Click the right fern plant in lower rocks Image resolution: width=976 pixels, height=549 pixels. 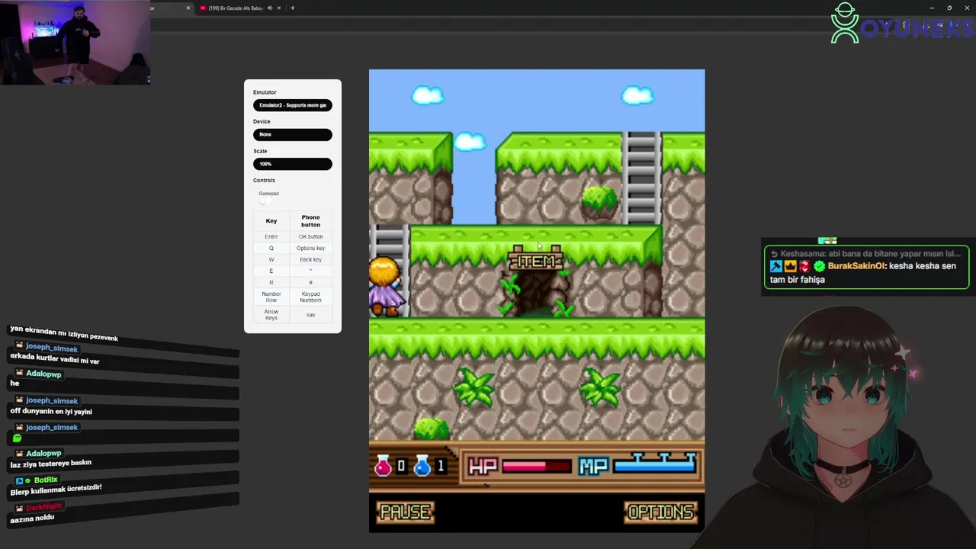pos(599,387)
